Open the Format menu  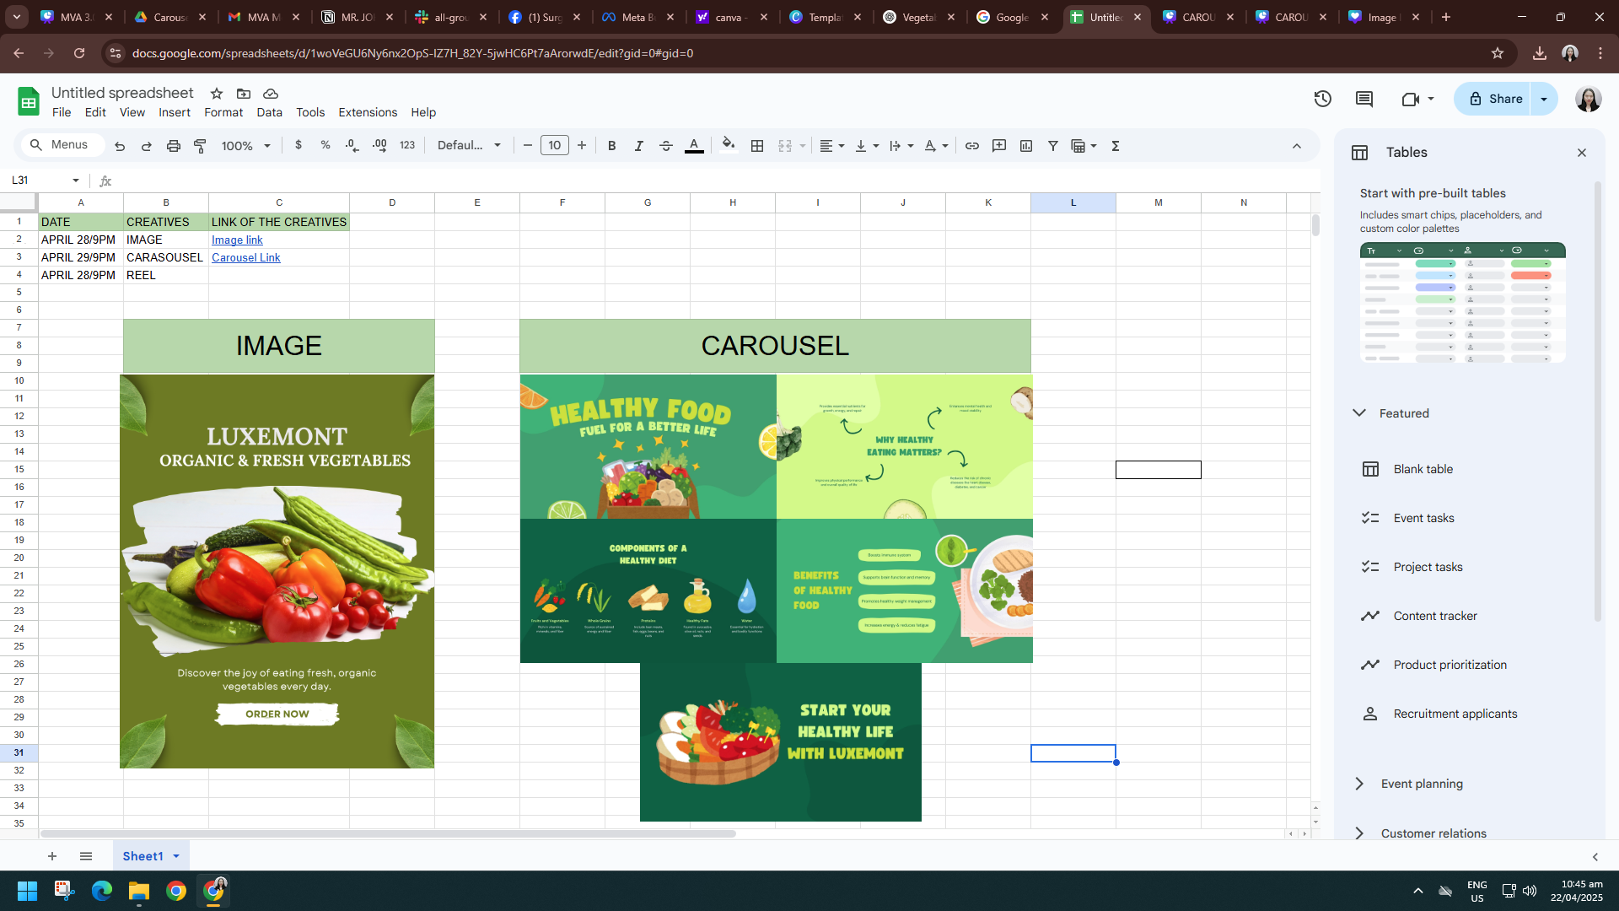[x=223, y=112]
